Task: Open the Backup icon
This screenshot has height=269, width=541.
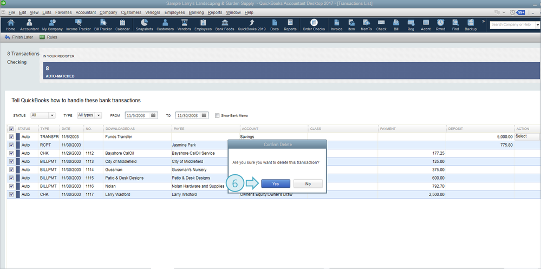Action: pyautogui.click(x=471, y=25)
